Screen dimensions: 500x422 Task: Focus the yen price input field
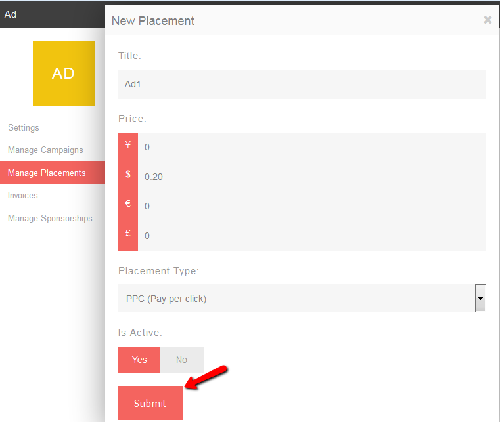point(312,147)
